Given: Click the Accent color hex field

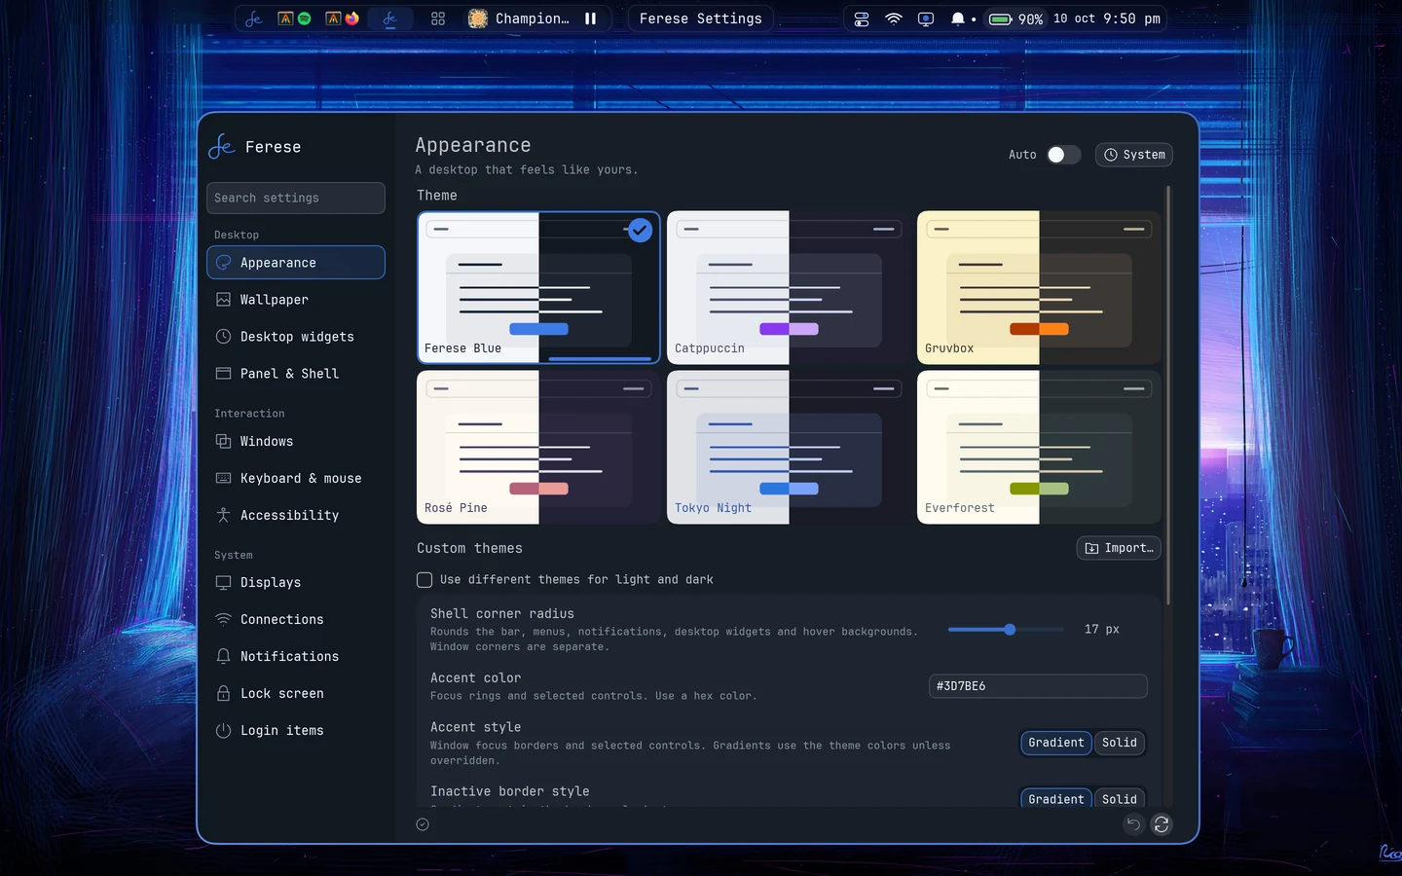Looking at the screenshot, I should pyautogui.click(x=1038, y=686).
